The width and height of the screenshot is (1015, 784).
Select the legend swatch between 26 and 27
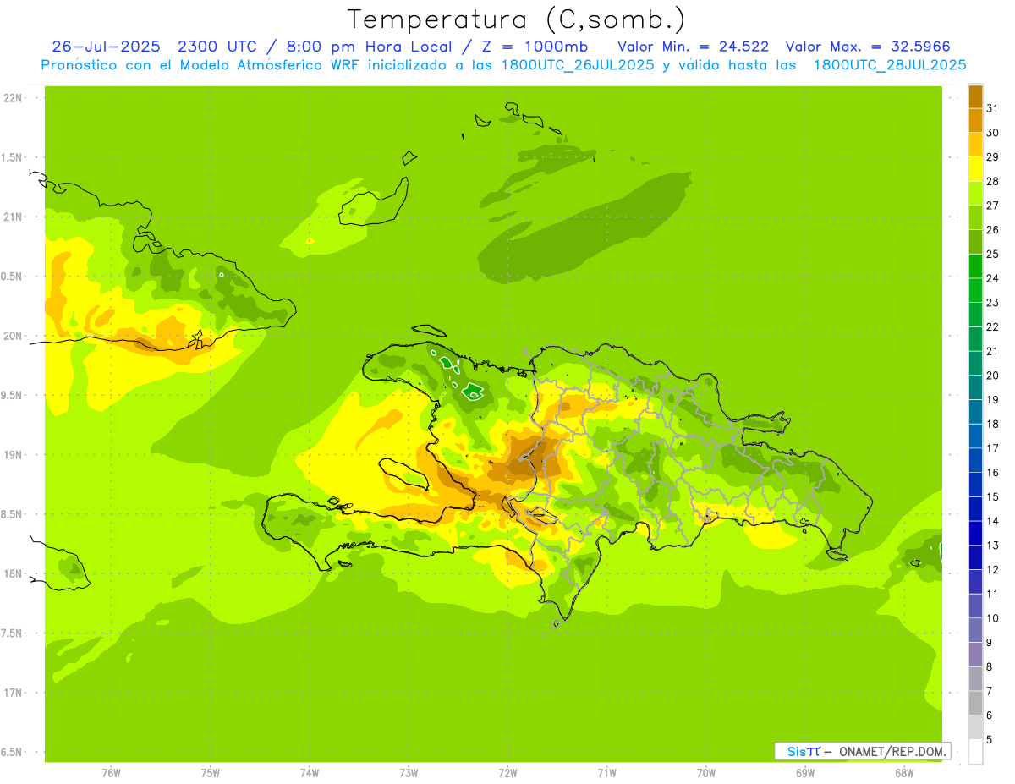click(x=975, y=217)
